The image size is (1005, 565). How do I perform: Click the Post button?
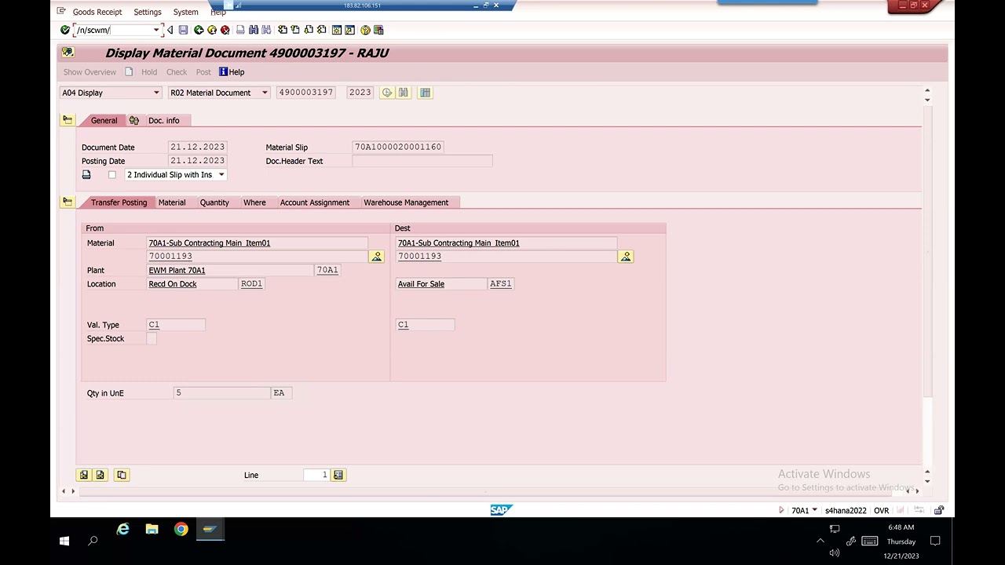pos(203,72)
